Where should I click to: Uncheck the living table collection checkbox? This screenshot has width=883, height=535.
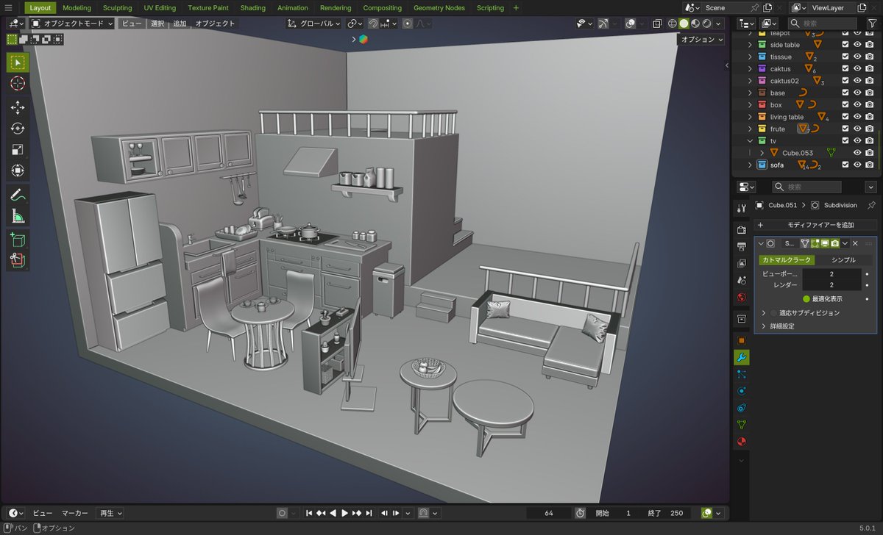[845, 117]
